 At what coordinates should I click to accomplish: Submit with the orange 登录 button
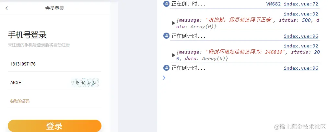tap(54, 126)
